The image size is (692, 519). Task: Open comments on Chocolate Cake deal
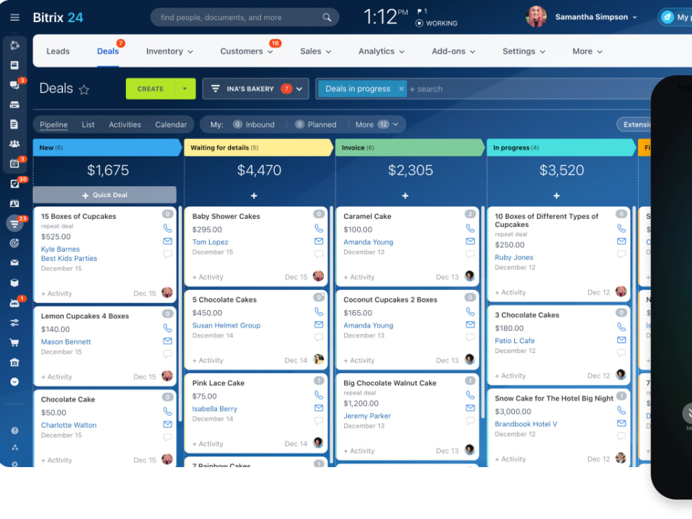tap(167, 437)
